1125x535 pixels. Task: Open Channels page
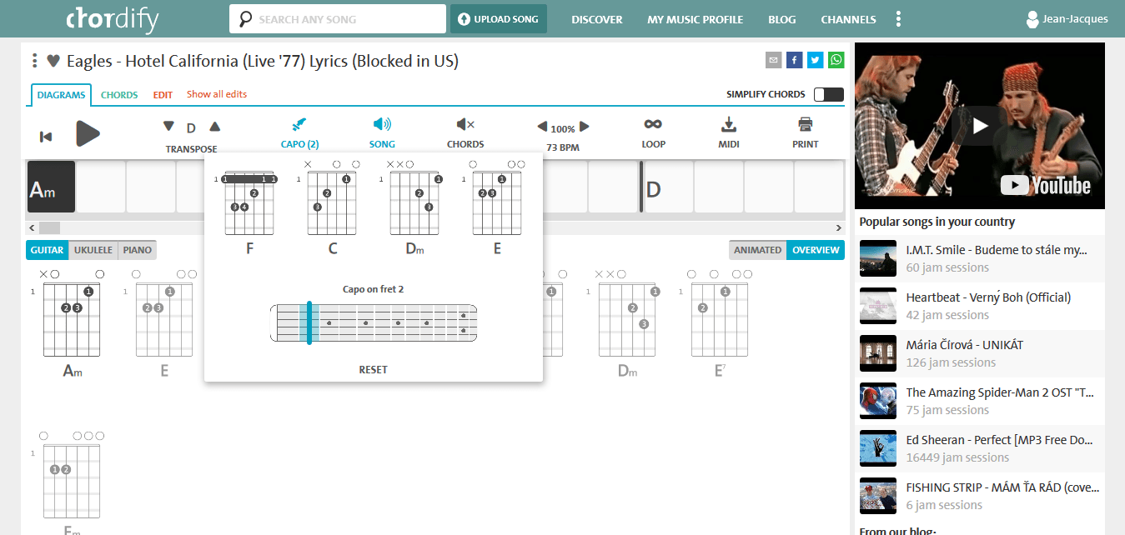848,19
